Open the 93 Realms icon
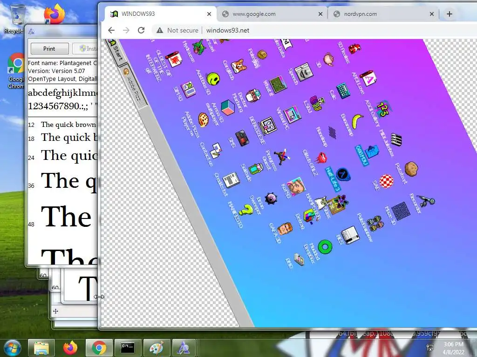This screenshot has height=357, width=477. (354, 48)
